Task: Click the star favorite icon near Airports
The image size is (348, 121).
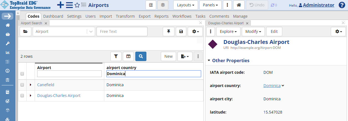Action: 77,5
